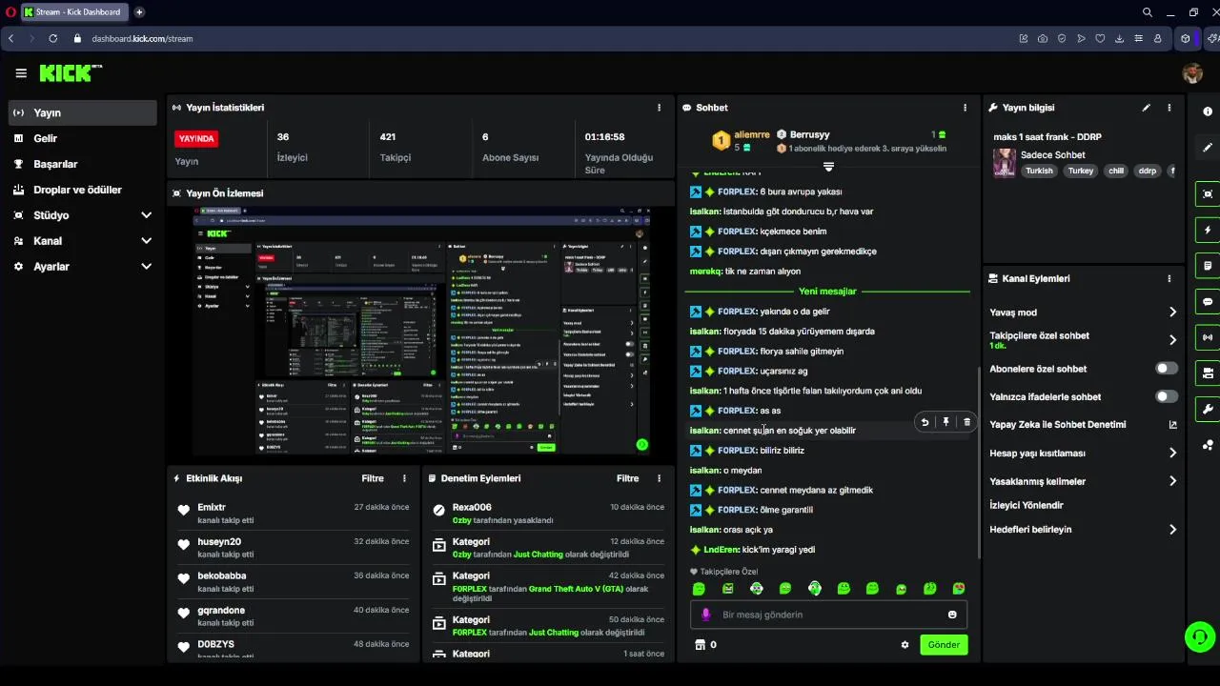This screenshot has width=1220, height=686.
Task: Open the user avatar profile menu
Action: (1192, 73)
